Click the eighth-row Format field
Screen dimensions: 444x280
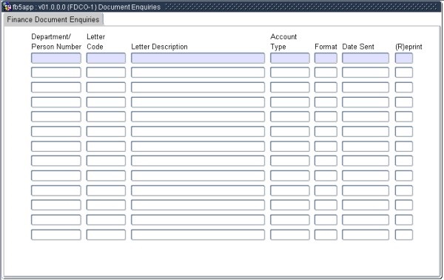[326, 161]
